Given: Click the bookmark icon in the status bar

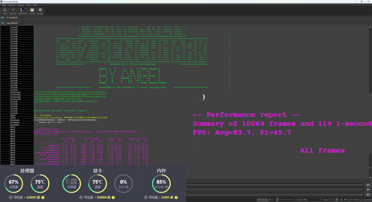Looking at the screenshot, I should pos(337,199).
